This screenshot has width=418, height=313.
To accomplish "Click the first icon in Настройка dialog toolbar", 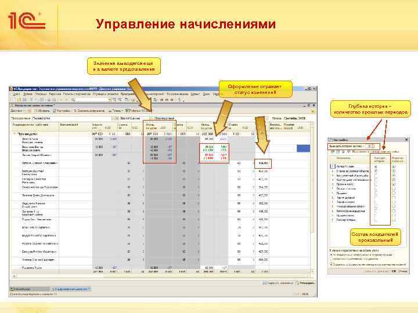I will 333,151.
